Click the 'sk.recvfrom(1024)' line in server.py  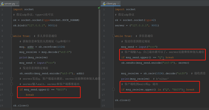[42, 47]
